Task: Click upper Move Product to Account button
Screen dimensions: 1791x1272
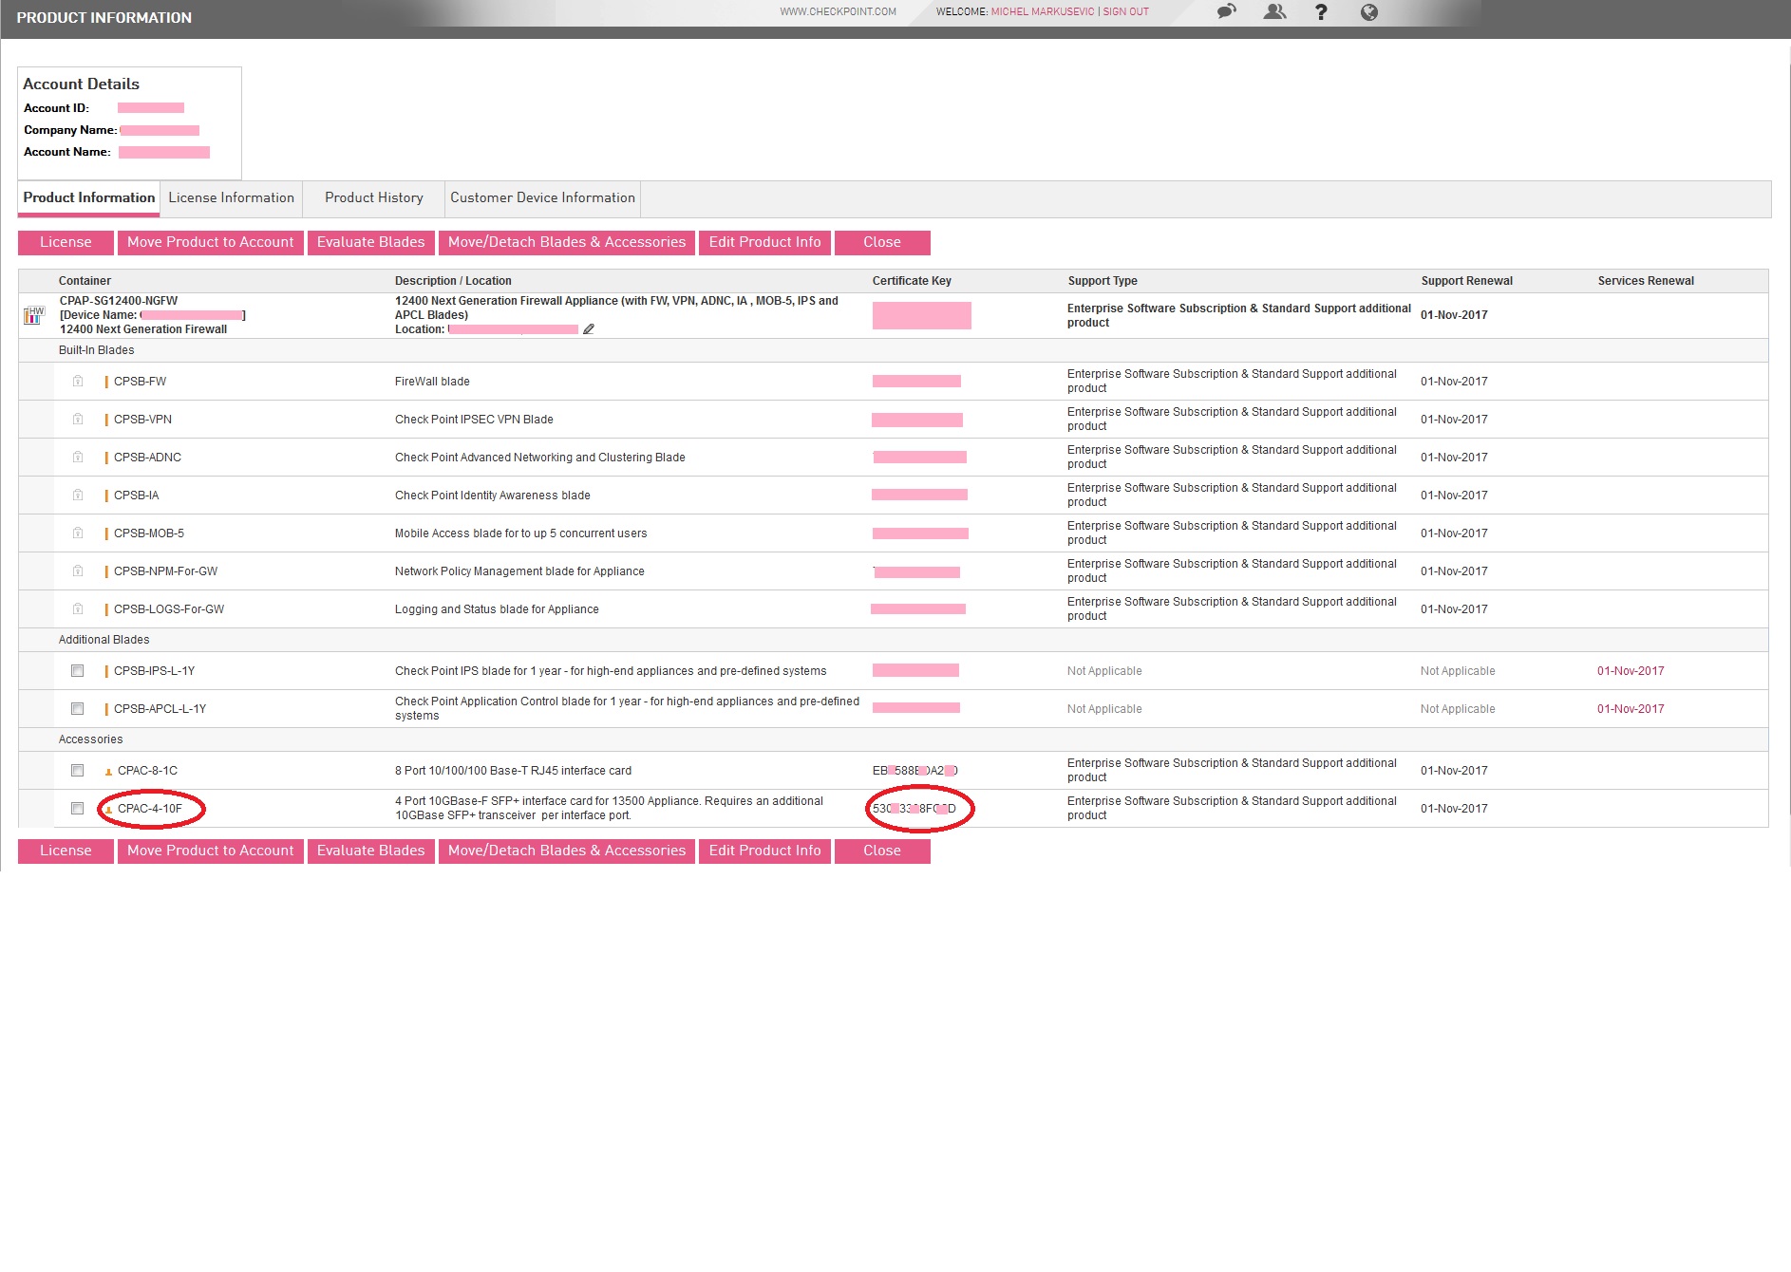Action: pos(211,242)
